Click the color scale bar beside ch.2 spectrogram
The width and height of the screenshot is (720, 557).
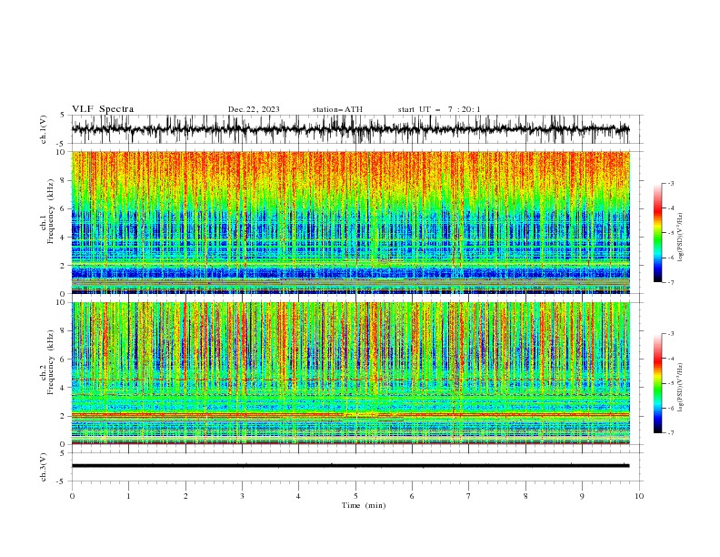(657, 383)
